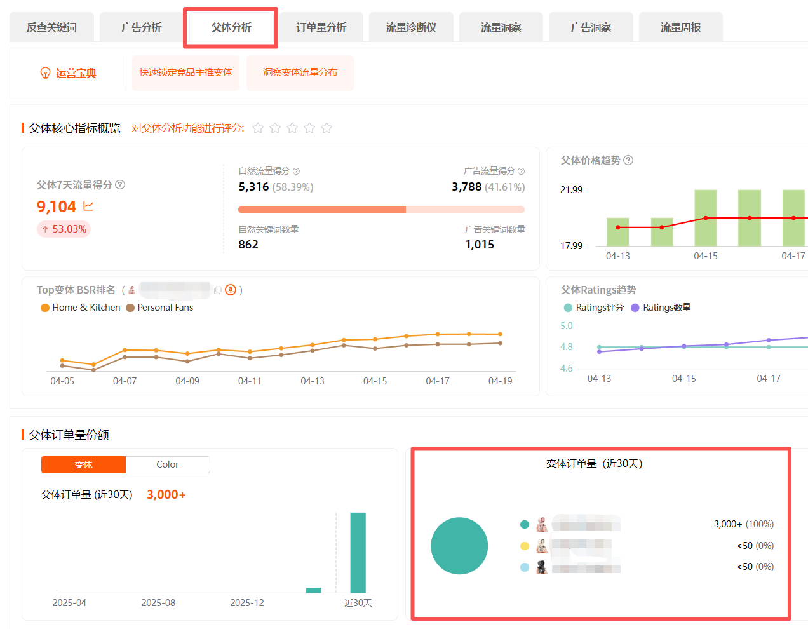Viewport: 808px width, 629px height.
Task: Switch order share view to Color
Action: coord(168,464)
